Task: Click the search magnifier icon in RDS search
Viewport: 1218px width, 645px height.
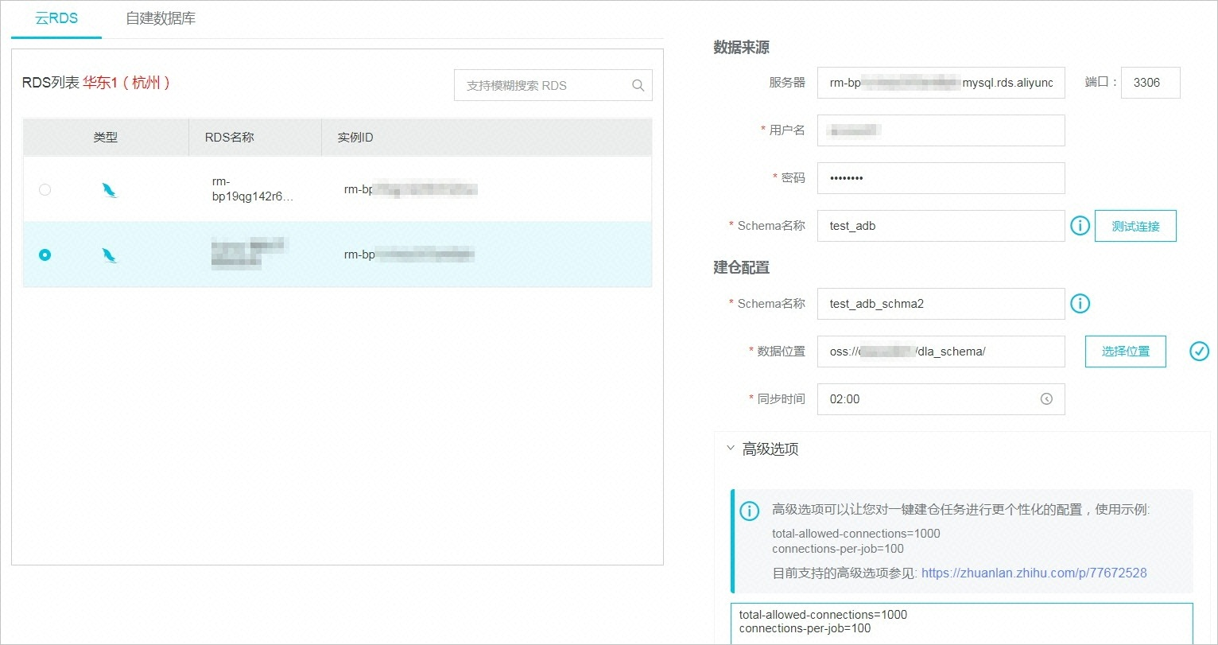Action: point(638,86)
